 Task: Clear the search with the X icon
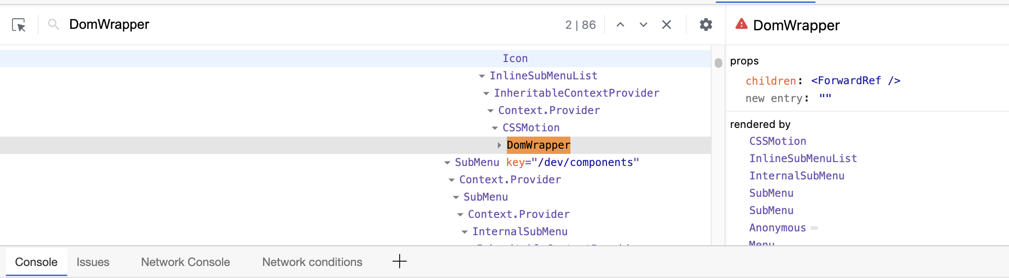pos(666,25)
